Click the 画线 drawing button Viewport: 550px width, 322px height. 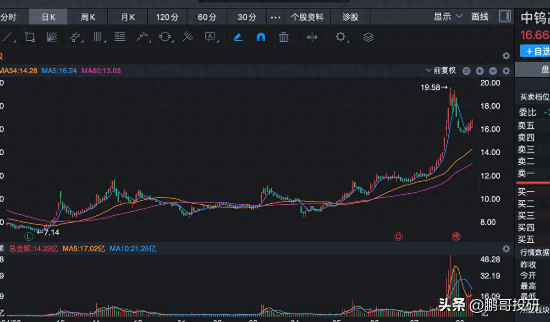coord(480,17)
